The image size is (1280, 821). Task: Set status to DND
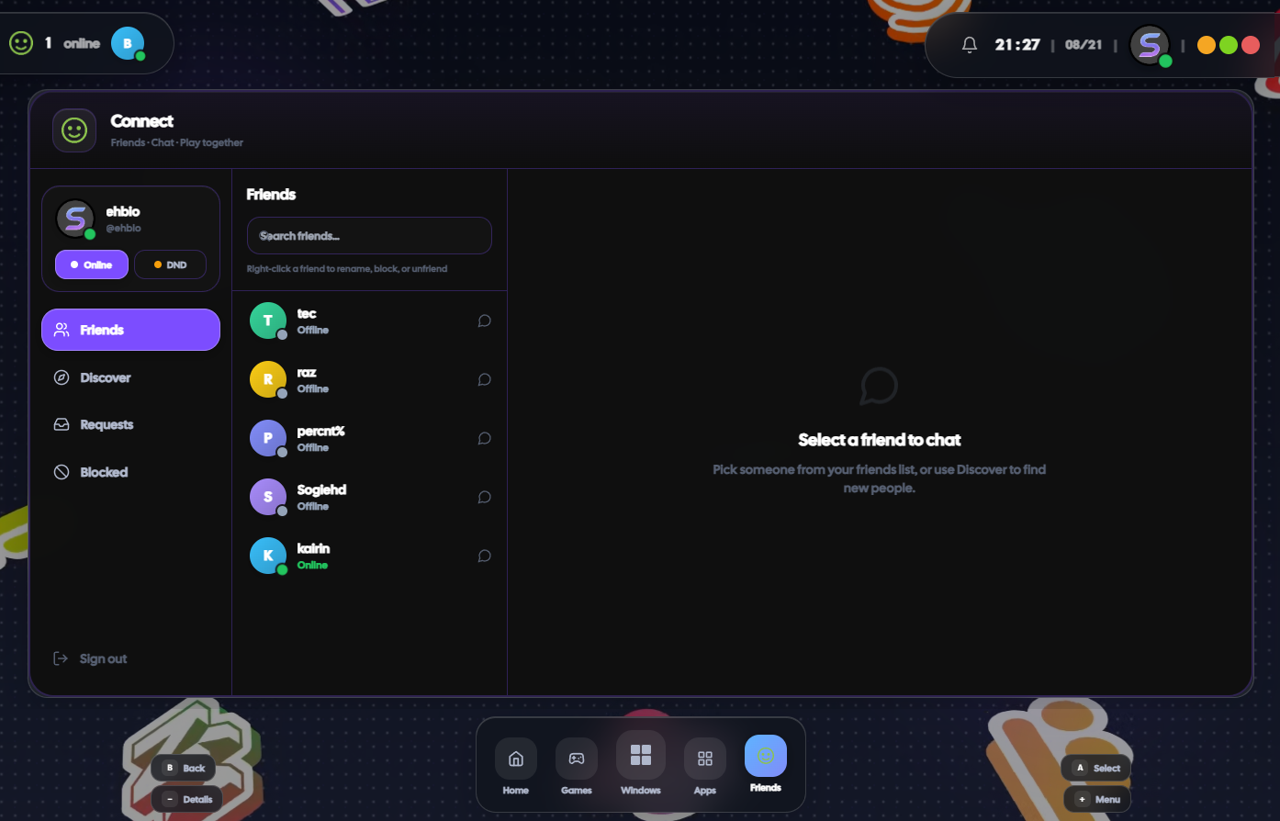170,264
